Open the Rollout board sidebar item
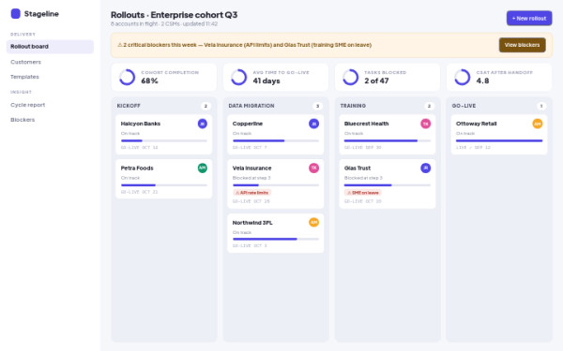 (50, 47)
